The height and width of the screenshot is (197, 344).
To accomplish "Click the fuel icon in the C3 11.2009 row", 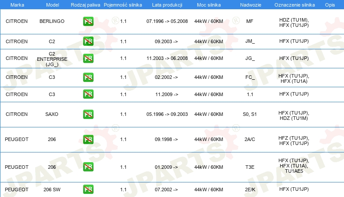I will [88, 94].
